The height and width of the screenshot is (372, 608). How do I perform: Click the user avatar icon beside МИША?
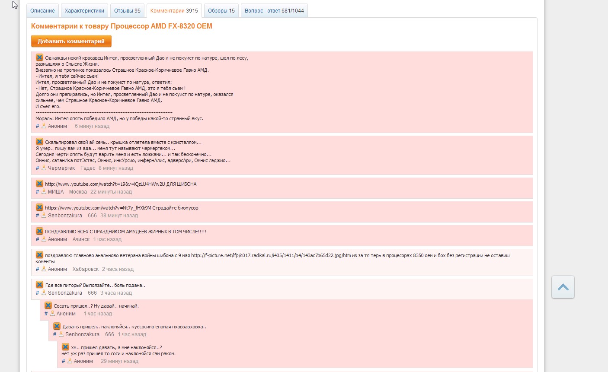click(44, 191)
